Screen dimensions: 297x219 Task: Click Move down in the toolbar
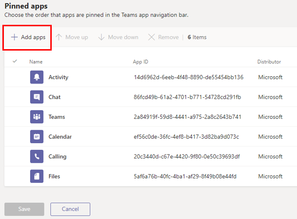118,37
